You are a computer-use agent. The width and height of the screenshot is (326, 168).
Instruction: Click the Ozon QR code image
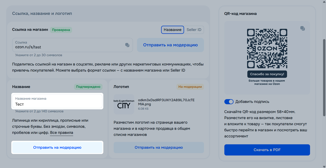tap(267, 48)
